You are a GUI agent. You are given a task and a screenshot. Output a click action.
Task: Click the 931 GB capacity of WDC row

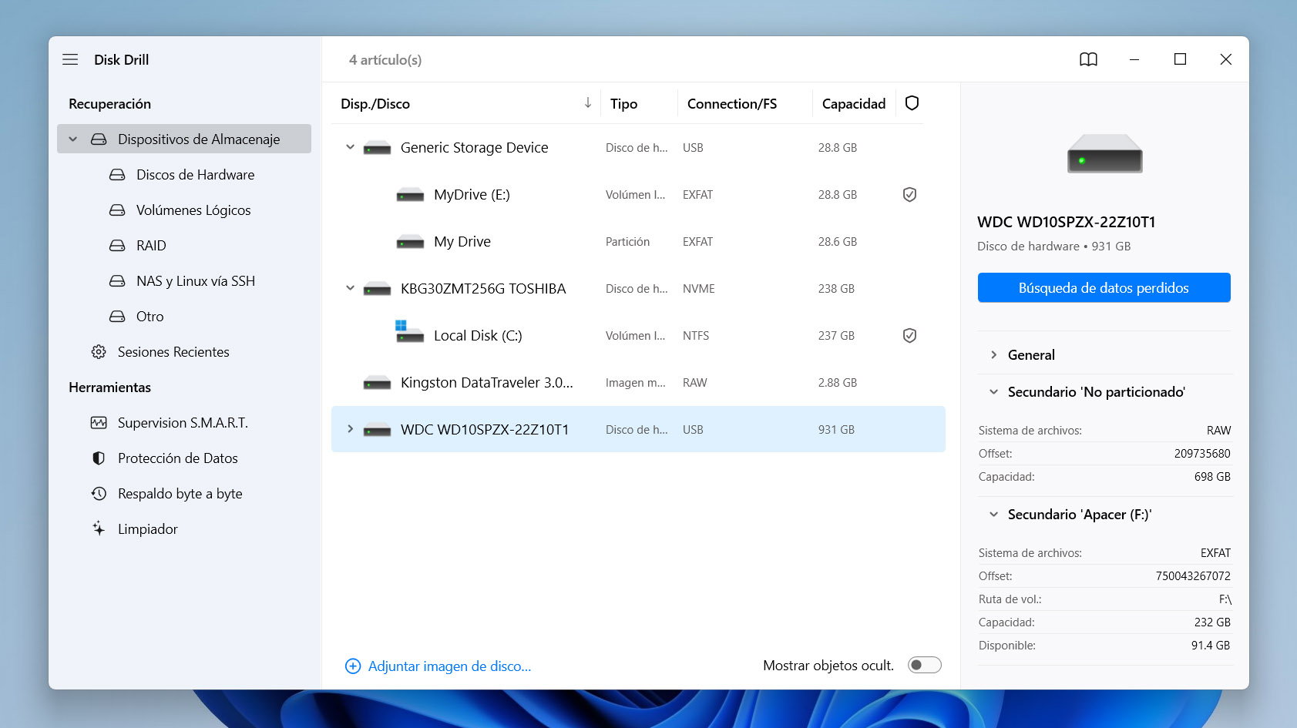(x=836, y=430)
